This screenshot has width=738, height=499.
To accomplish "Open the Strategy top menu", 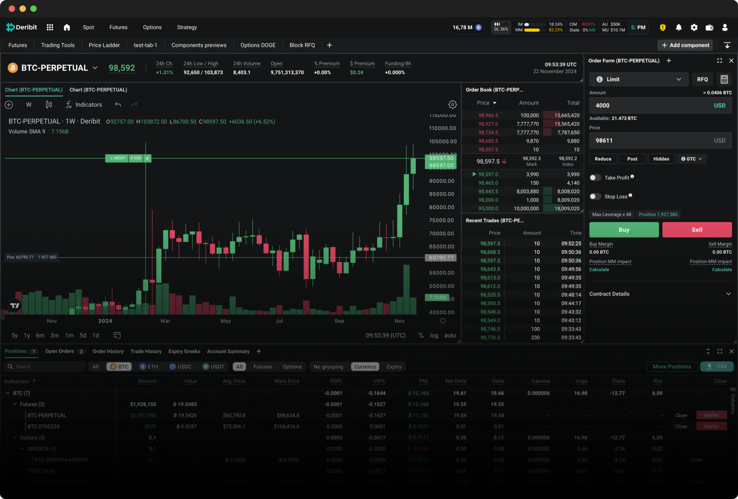I will point(187,27).
